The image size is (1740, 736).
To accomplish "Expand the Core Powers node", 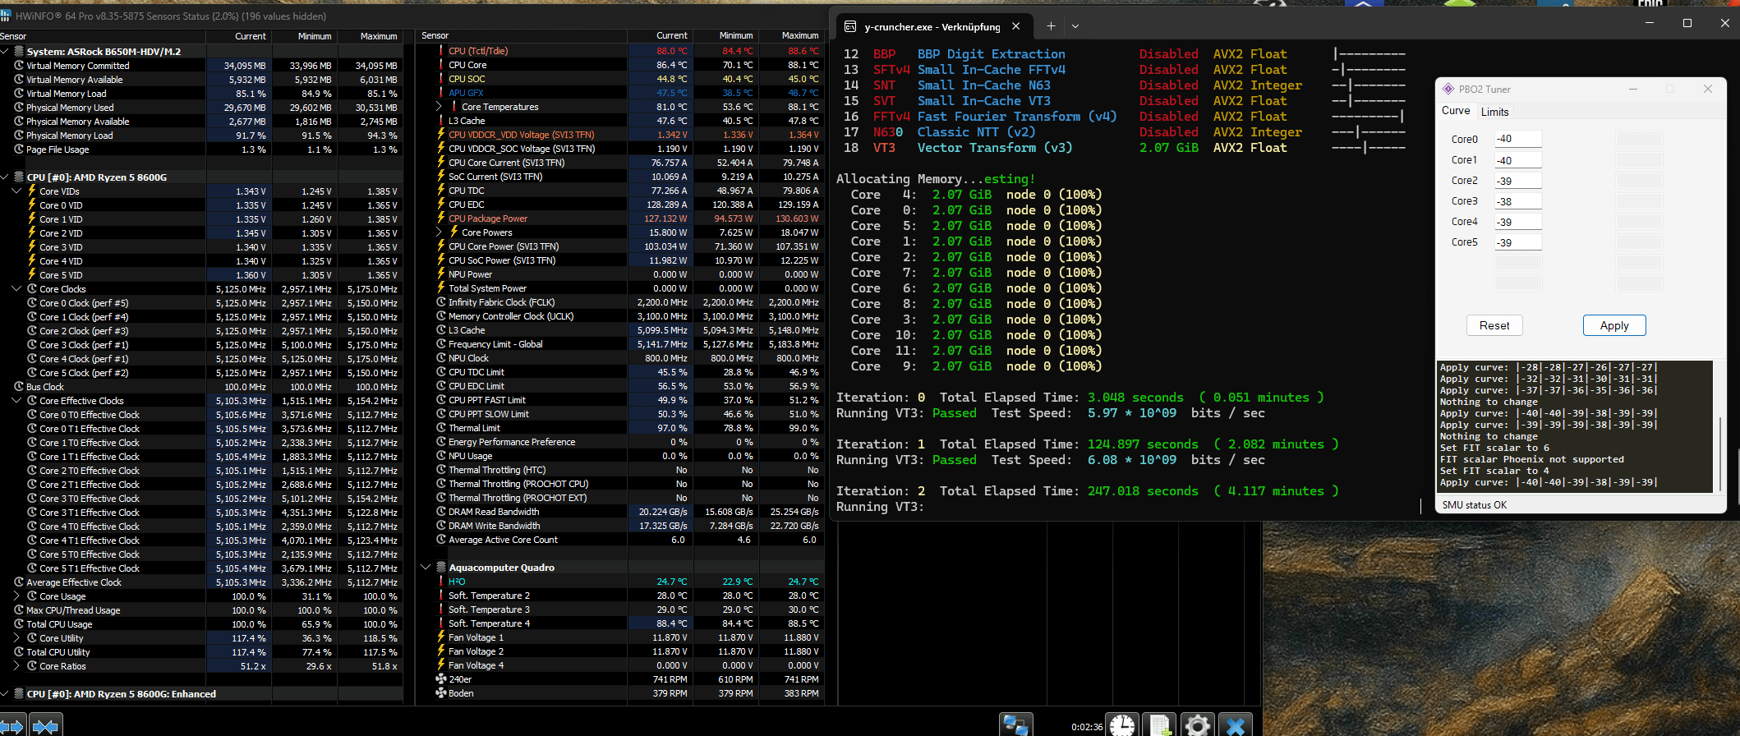I will click(x=439, y=232).
